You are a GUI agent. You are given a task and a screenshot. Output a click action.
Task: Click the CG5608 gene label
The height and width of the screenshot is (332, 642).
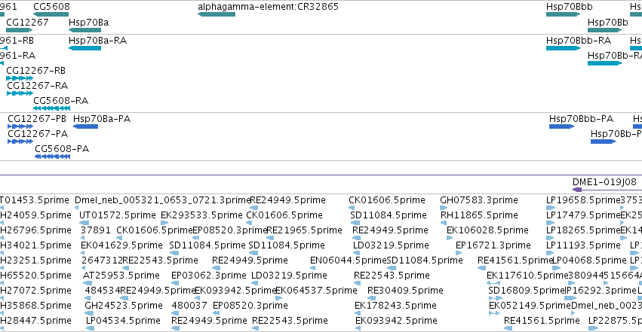[x=51, y=7]
